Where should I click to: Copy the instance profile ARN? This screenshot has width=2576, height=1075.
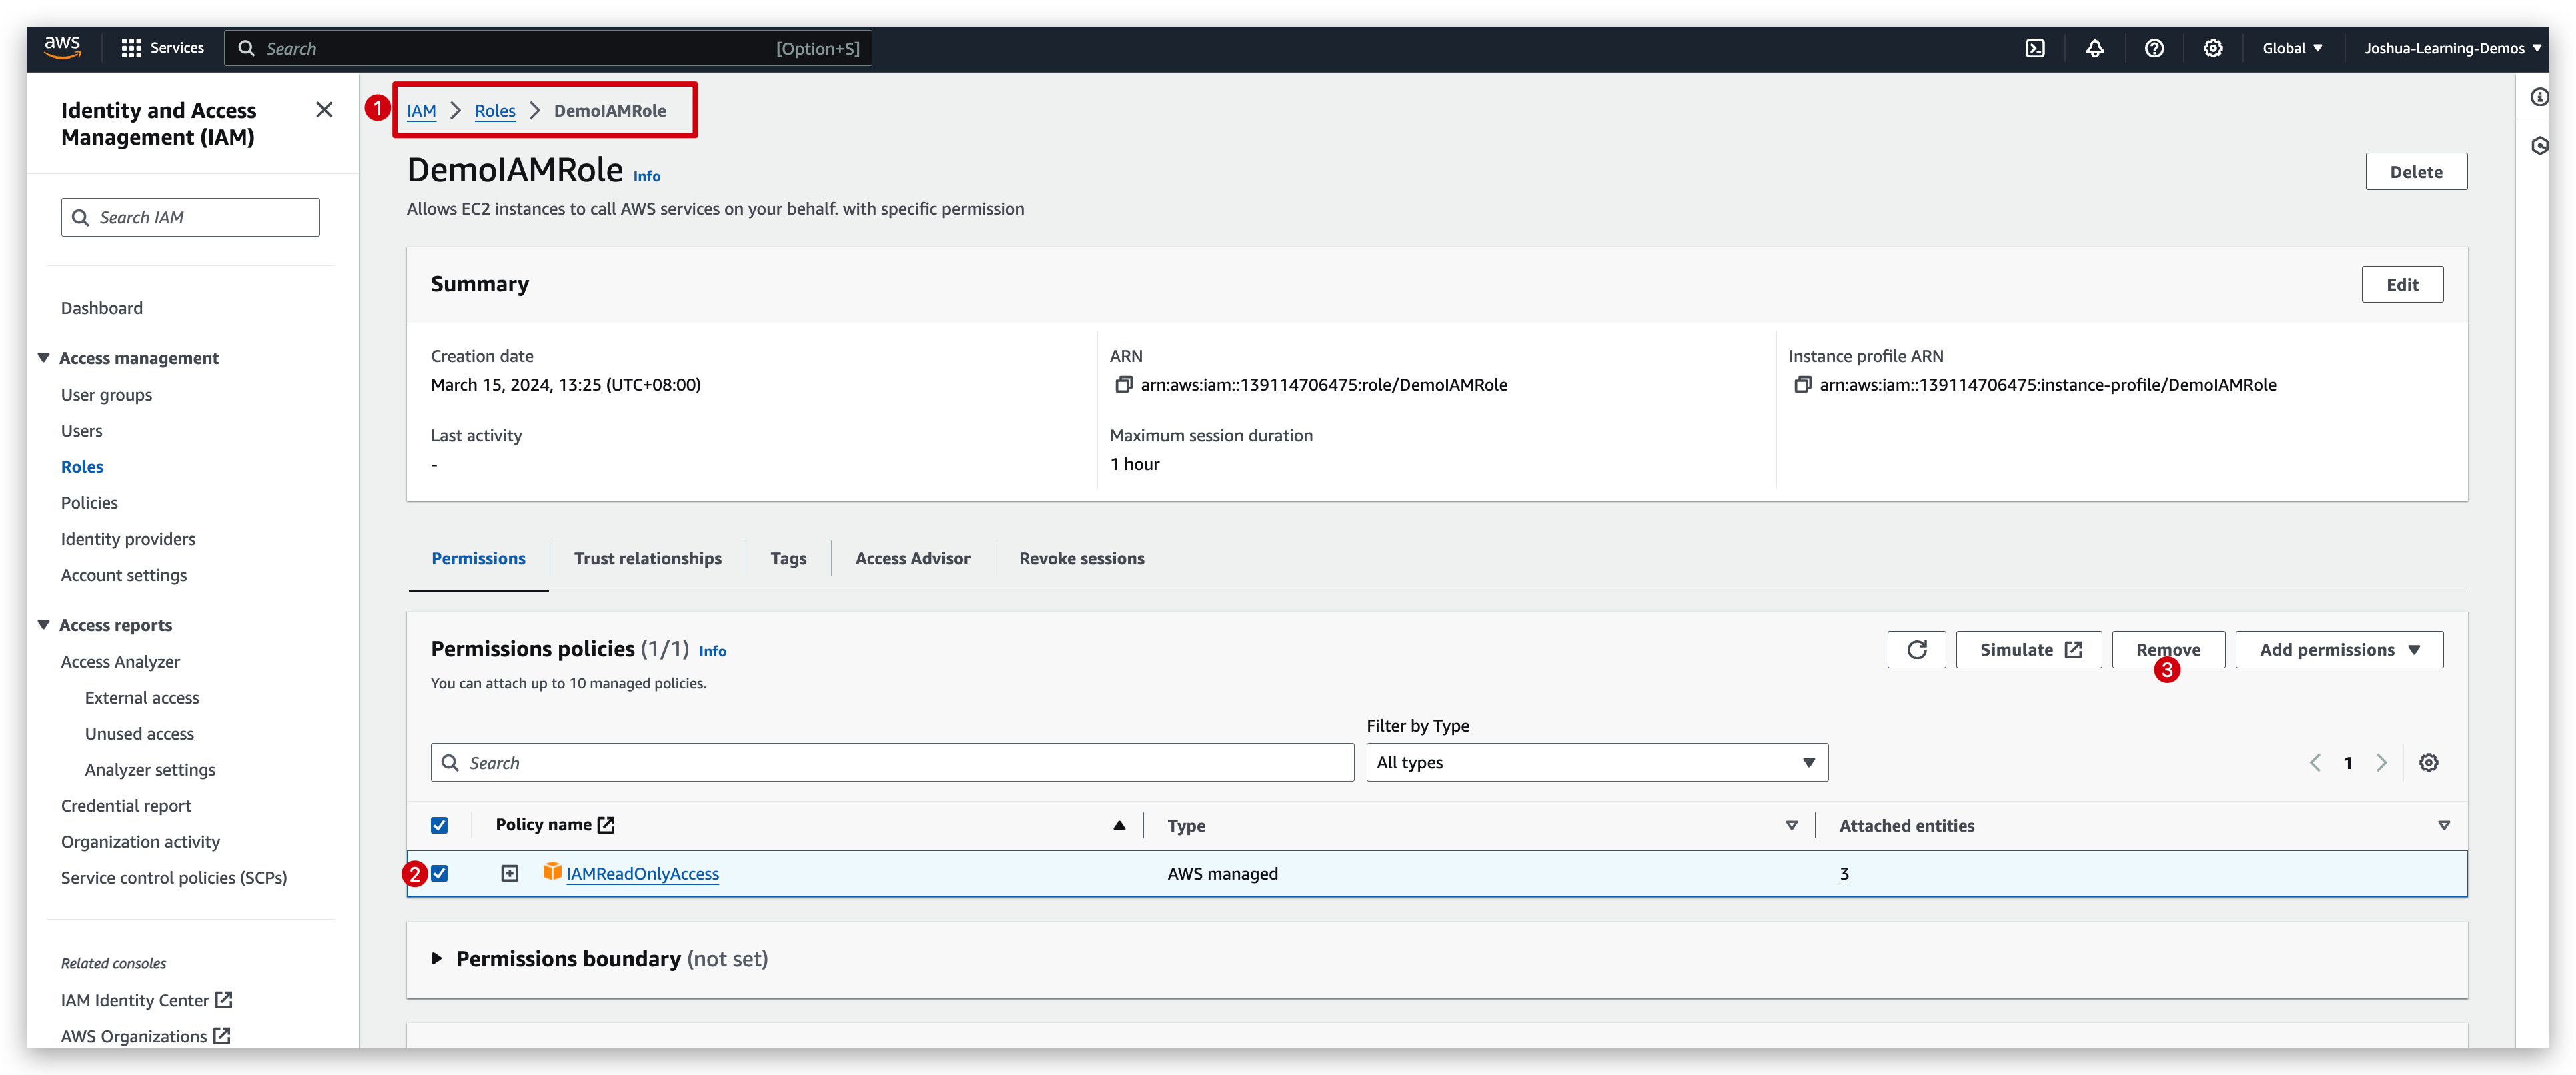click(1802, 385)
